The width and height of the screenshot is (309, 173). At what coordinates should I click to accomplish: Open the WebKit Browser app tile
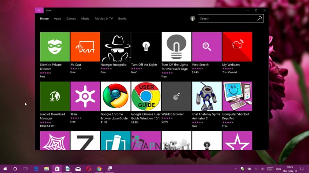click(177, 96)
